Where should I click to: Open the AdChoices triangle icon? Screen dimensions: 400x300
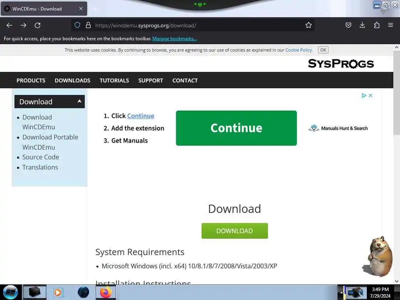point(364,95)
